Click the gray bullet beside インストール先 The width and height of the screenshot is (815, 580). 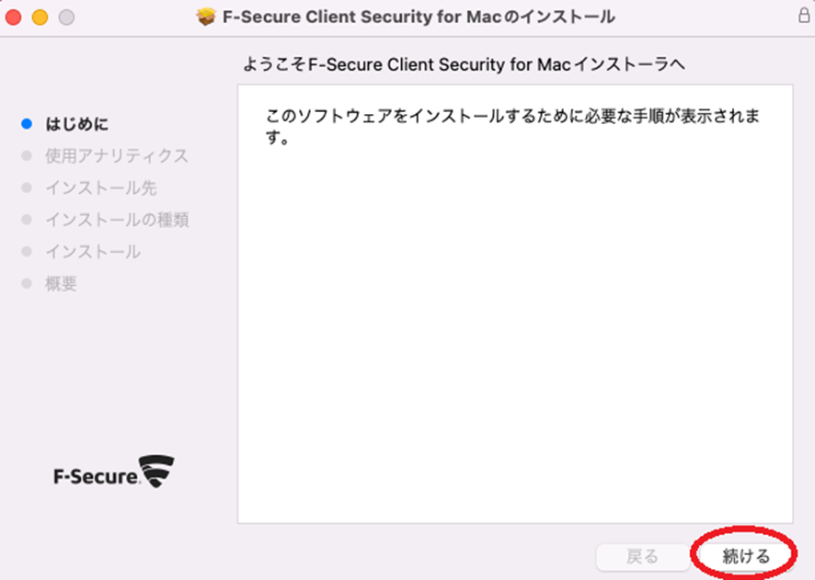(x=27, y=188)
